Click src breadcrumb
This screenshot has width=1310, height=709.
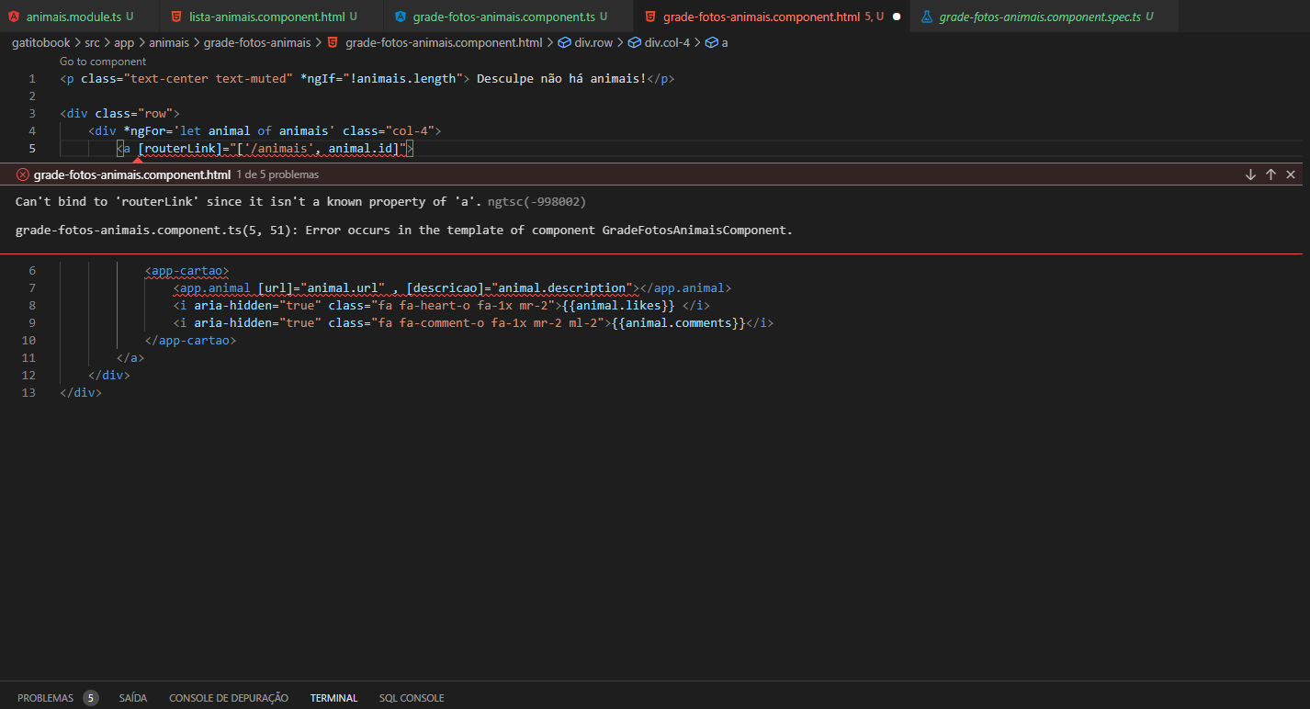tap(92, 42)
